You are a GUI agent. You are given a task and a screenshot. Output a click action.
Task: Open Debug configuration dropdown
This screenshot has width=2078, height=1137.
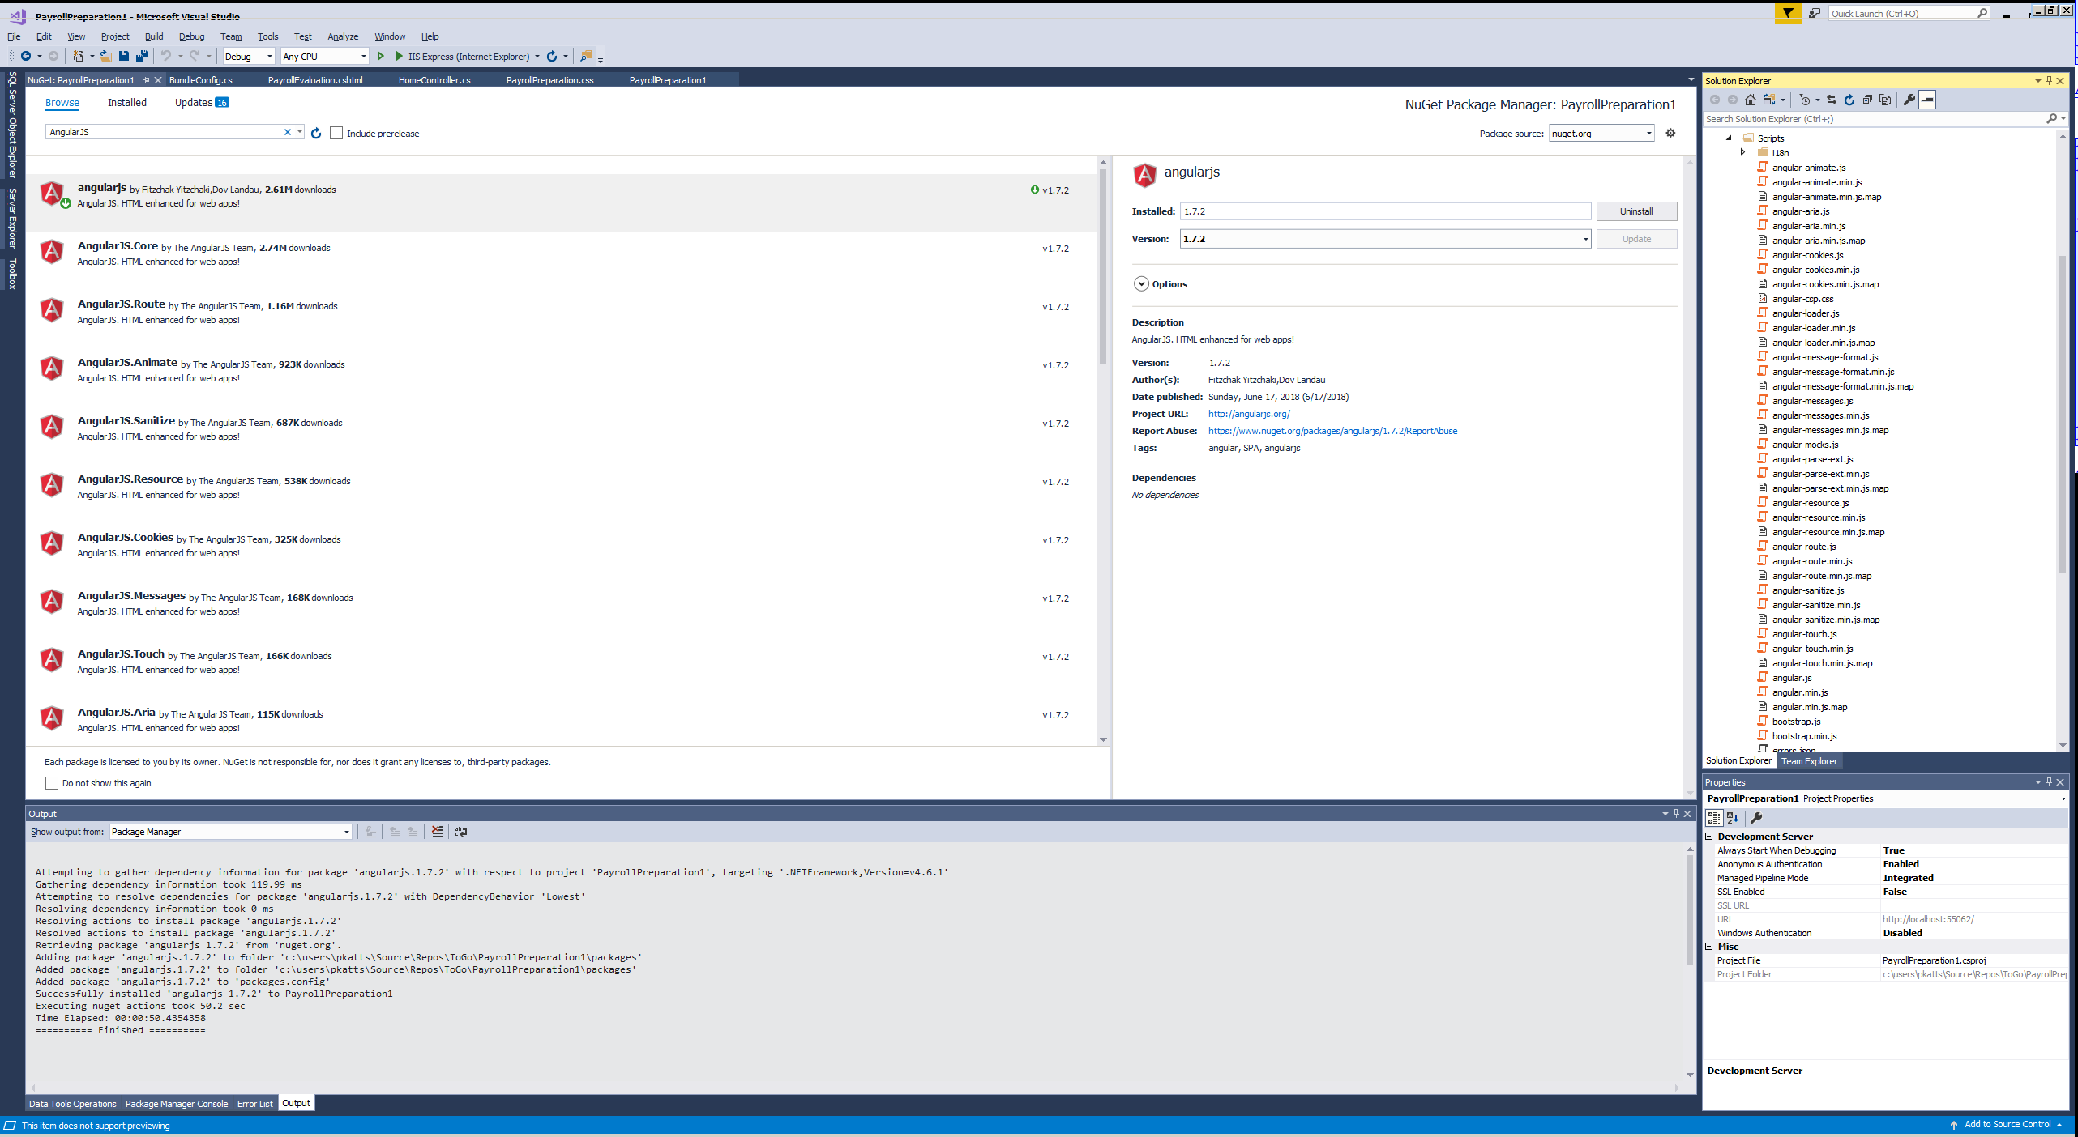(x=249, y=57)
